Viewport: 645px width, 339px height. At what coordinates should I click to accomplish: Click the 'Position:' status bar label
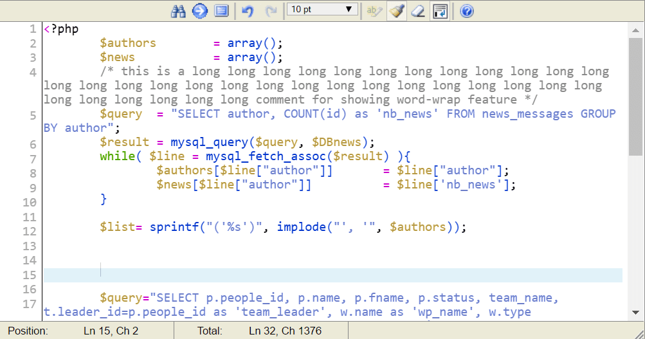pos(28,331)
